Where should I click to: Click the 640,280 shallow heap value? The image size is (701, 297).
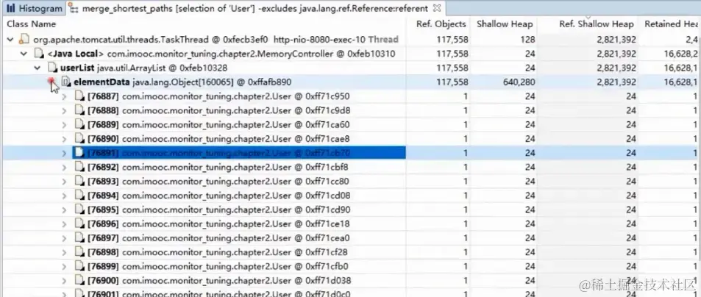(x=518, y=82)
